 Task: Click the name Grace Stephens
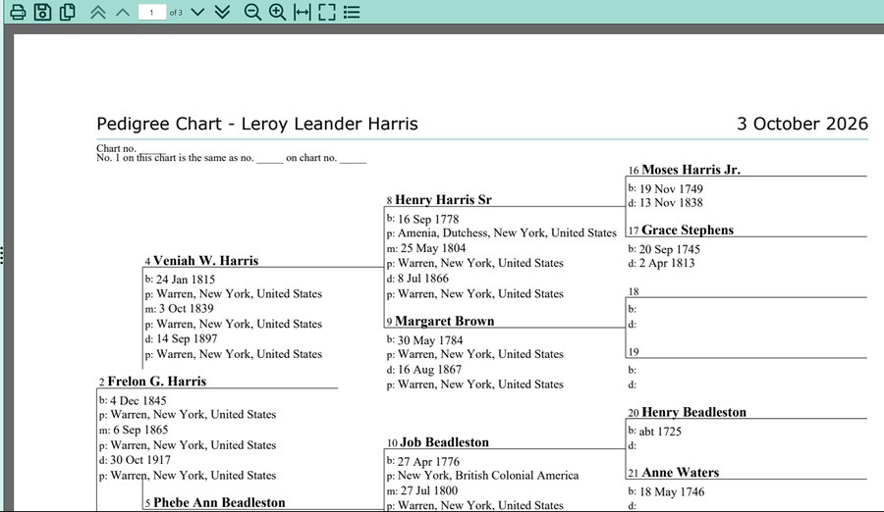688,230
